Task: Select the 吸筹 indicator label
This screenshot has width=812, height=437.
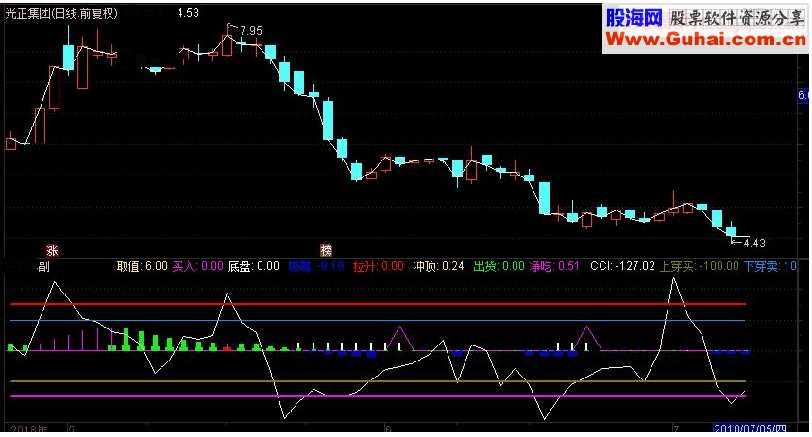Action: coord(316,266)
